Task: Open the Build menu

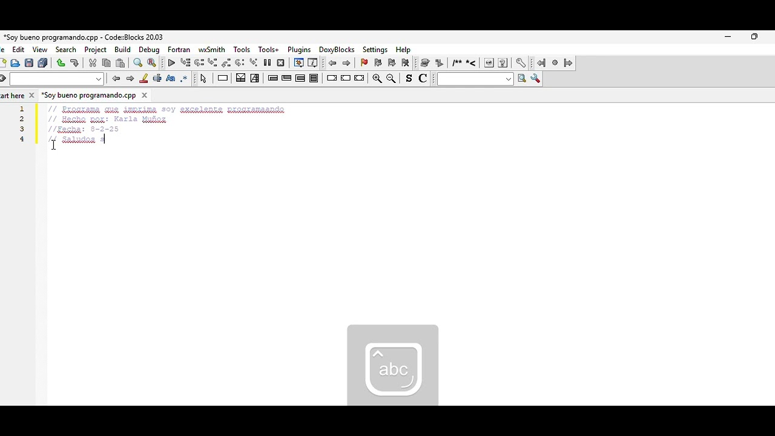Action: (x=122, y=50)
